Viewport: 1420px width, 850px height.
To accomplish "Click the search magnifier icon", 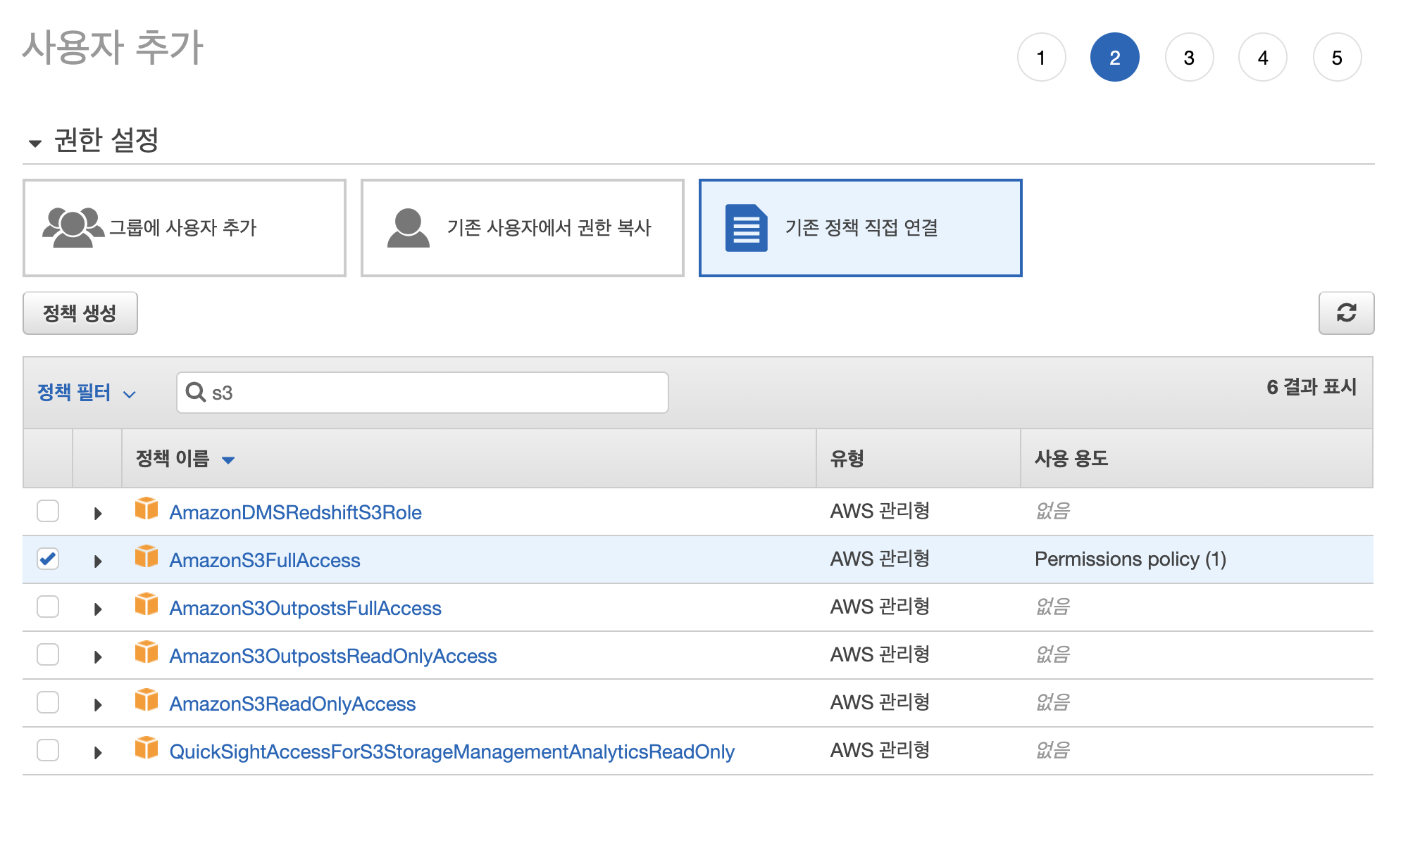I will tap(195, 392).
